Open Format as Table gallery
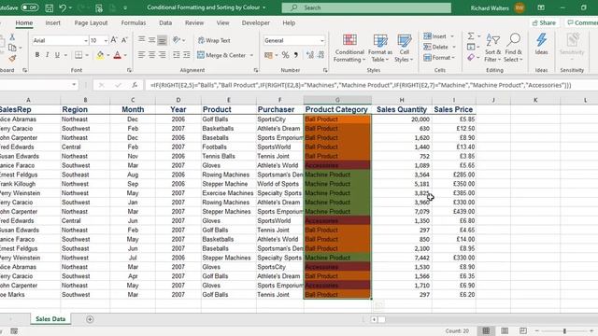Screen dimensions: 598x336 tap(380, 48)
